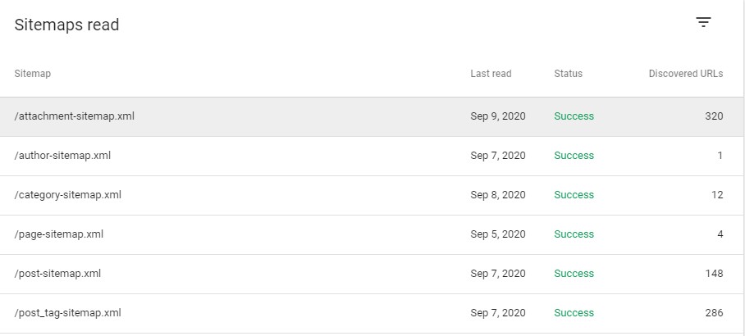Open the /author-sitemap.xml row

pyautogui.click(x=62, y=156)
